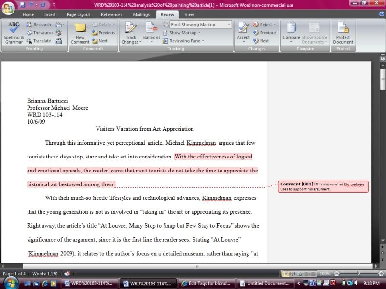Click the volume icon in system tray

pyautogui.click(x=357, y=283)
